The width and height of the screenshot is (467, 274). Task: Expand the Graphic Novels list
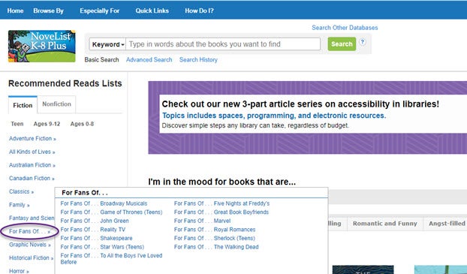pos(30,245)
